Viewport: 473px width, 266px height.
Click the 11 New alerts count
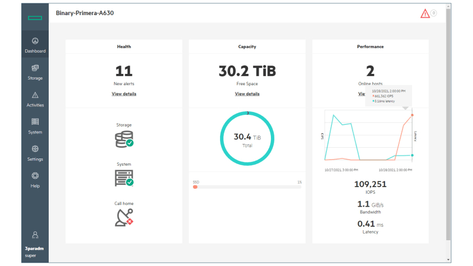124,71
